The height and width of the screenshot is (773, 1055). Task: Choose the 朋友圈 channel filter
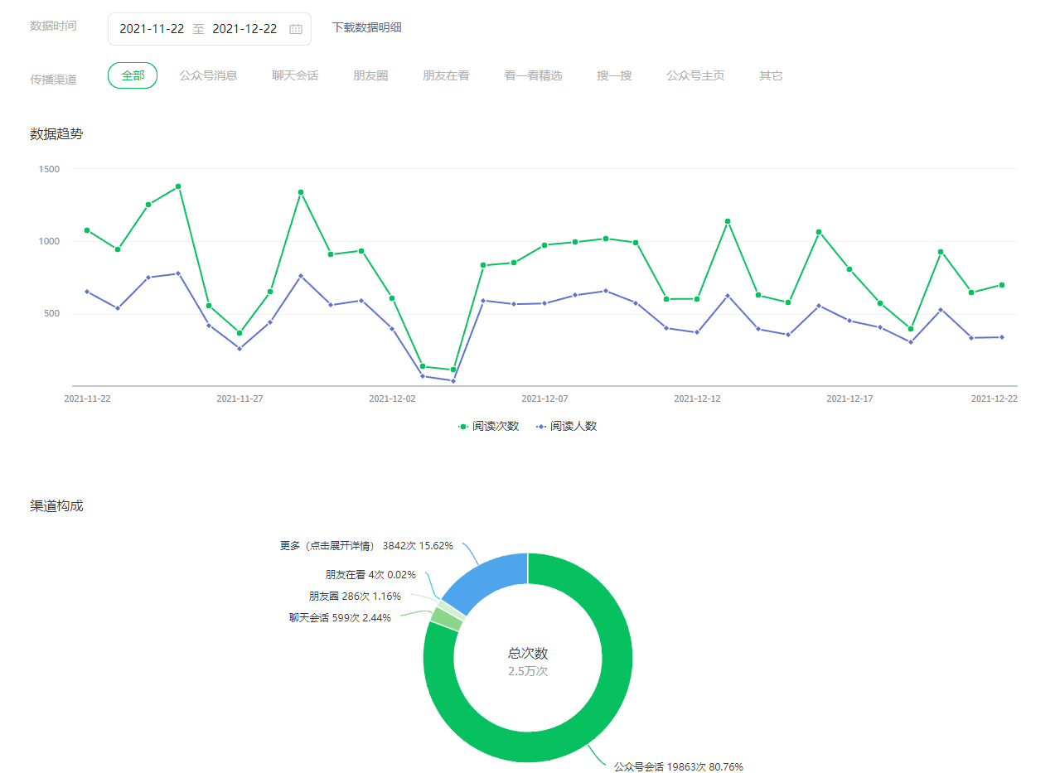[x=370, y=75]
